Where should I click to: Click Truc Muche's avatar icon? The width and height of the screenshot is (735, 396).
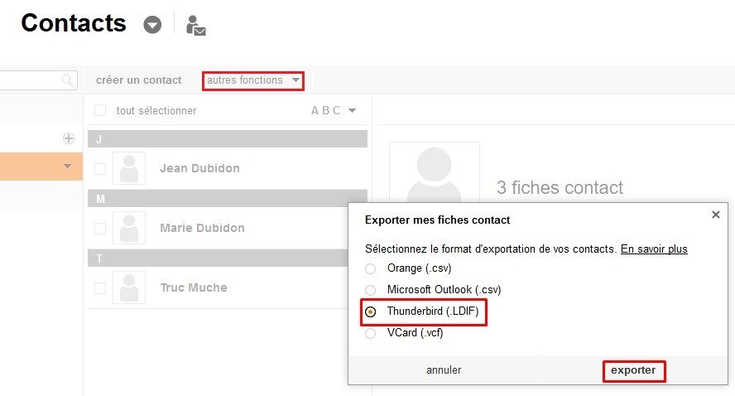pos(129,287)
